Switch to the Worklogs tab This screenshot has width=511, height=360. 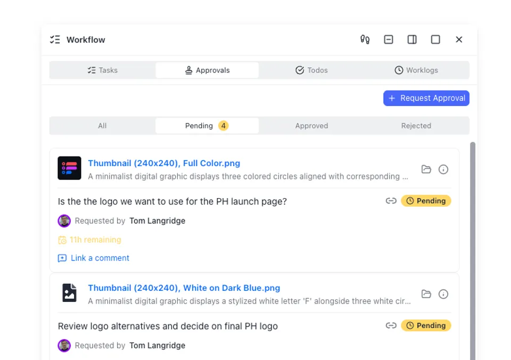click(416, 70)
